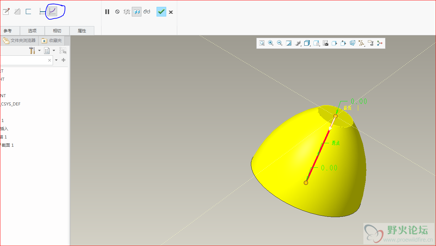Enable the unattached wireframe preview mode

[x=127, y=12]
